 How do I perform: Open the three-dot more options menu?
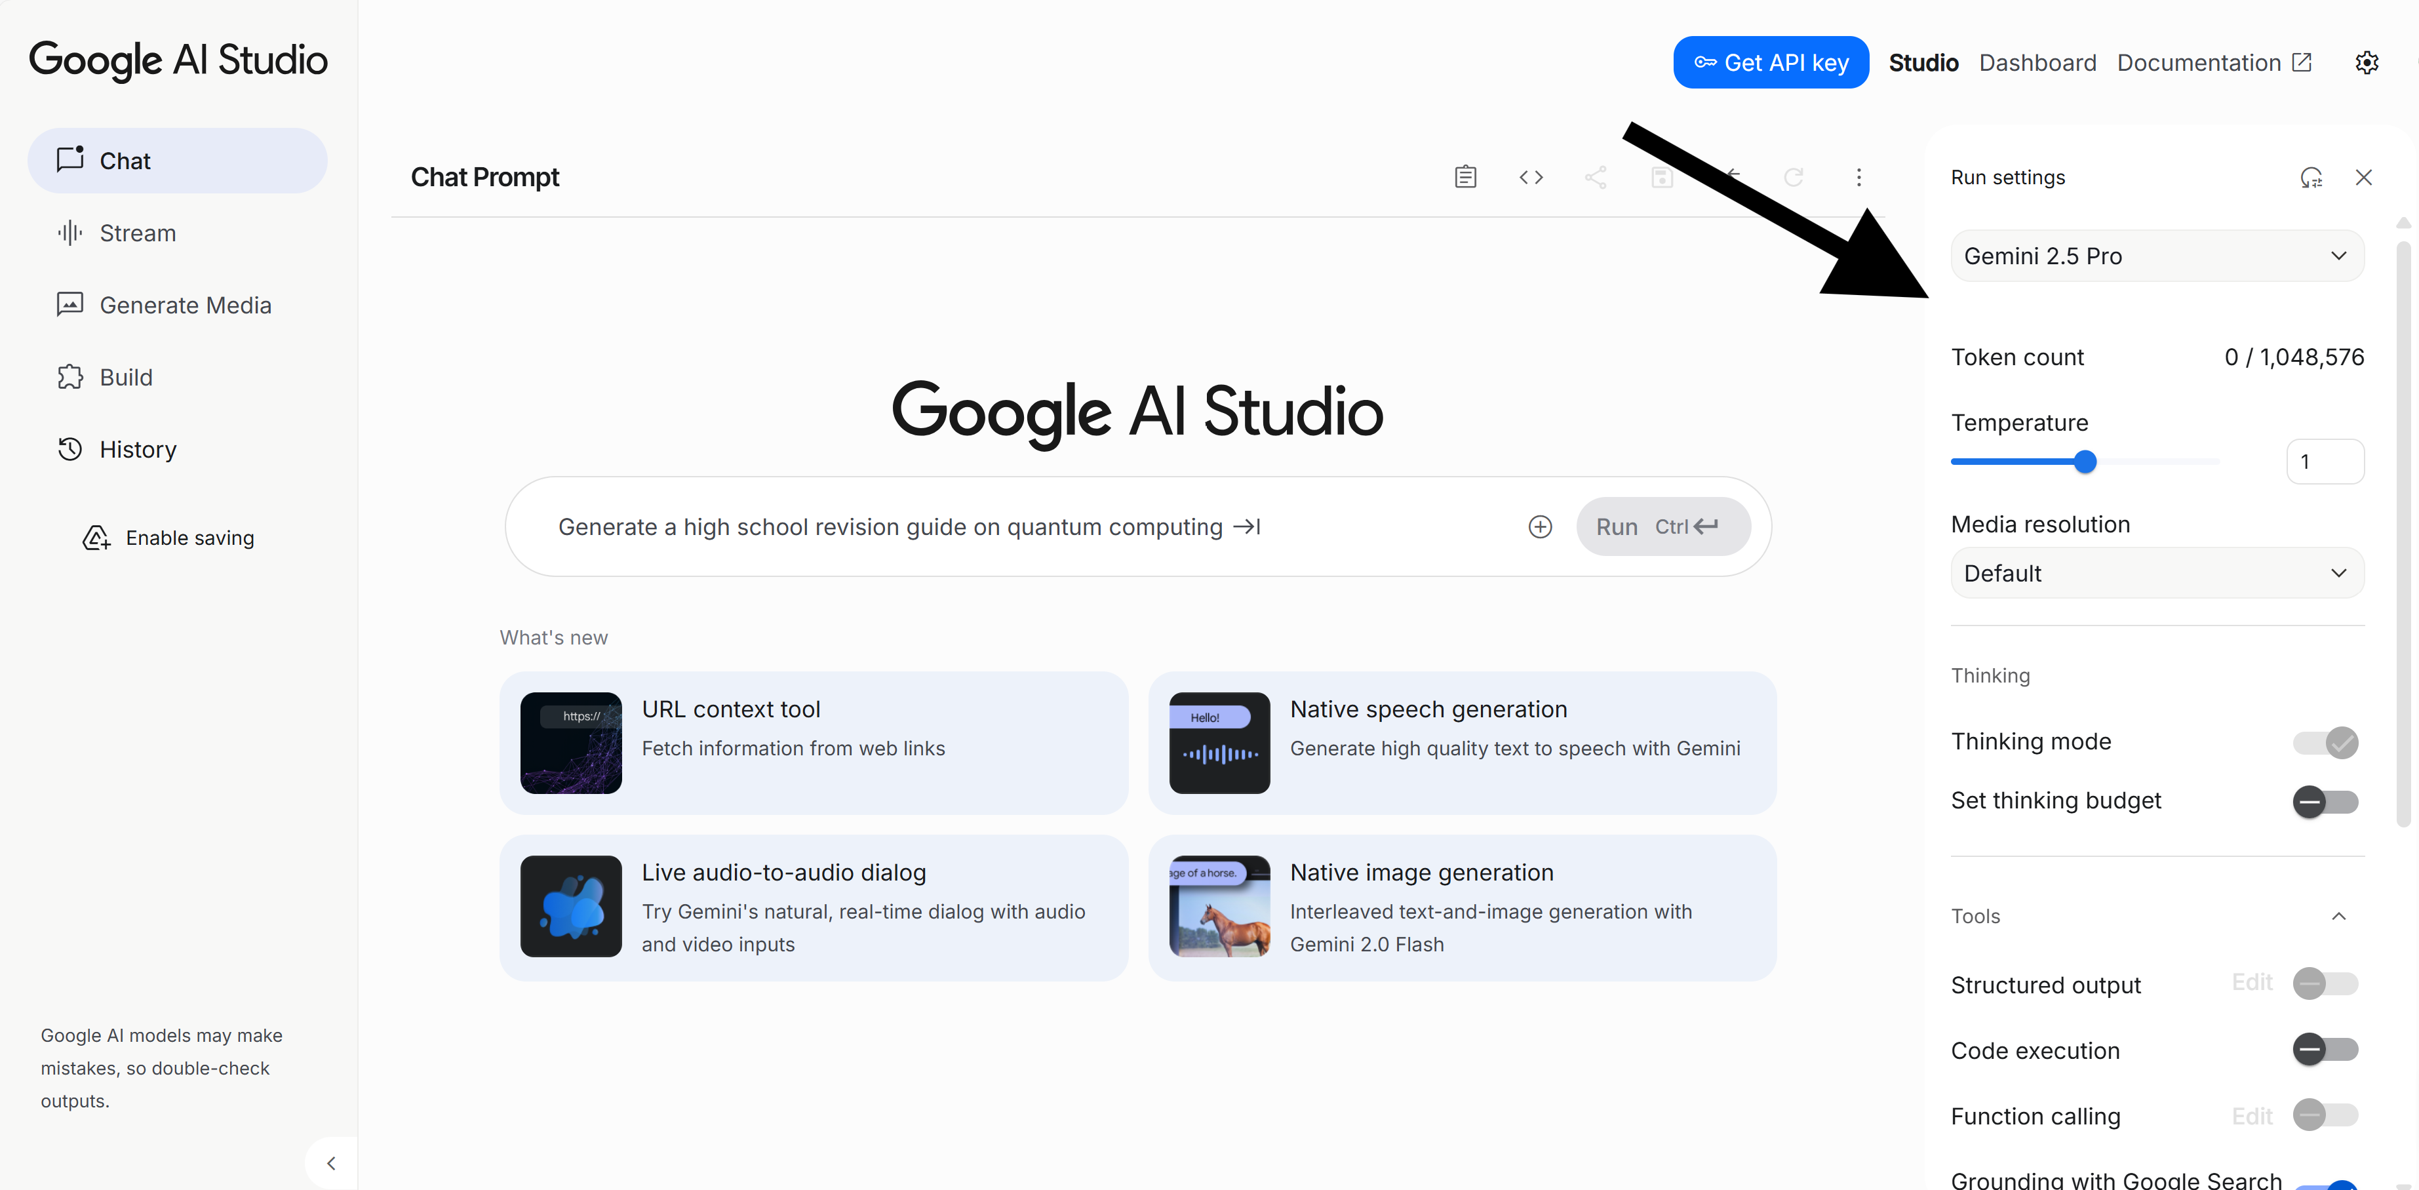(x=1858, y=176)
